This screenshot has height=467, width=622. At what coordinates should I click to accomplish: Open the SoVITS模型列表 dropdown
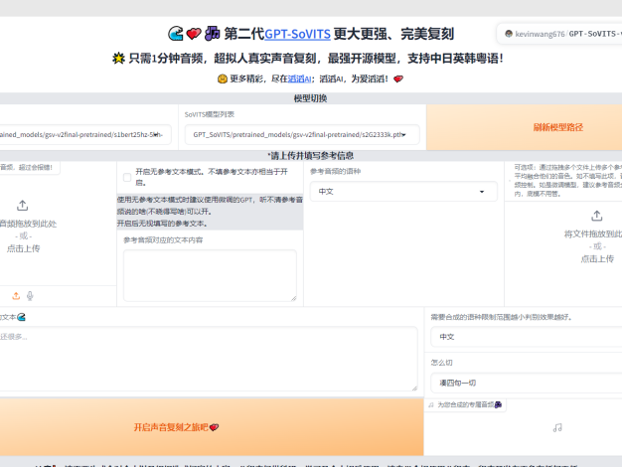(302, 134)
